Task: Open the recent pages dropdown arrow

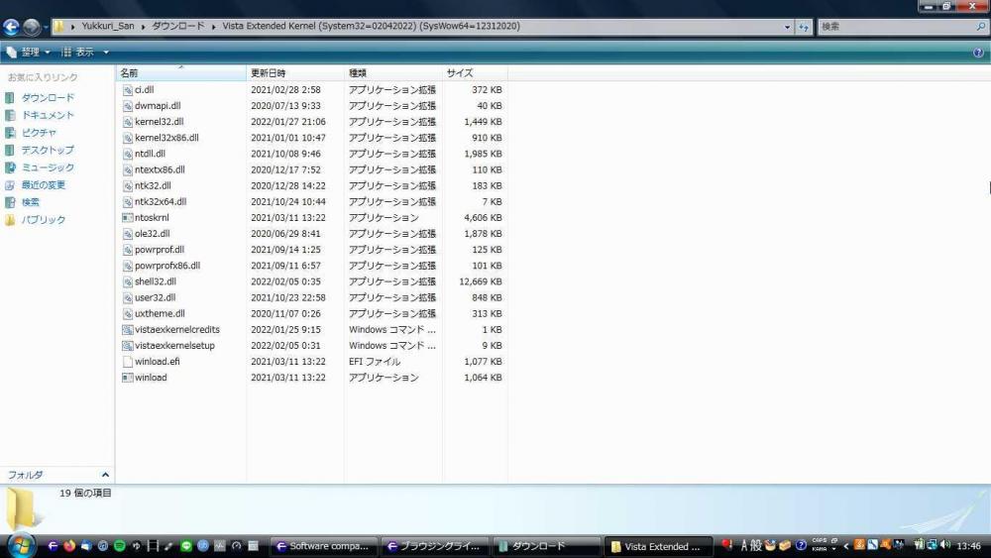Action: 46,27
